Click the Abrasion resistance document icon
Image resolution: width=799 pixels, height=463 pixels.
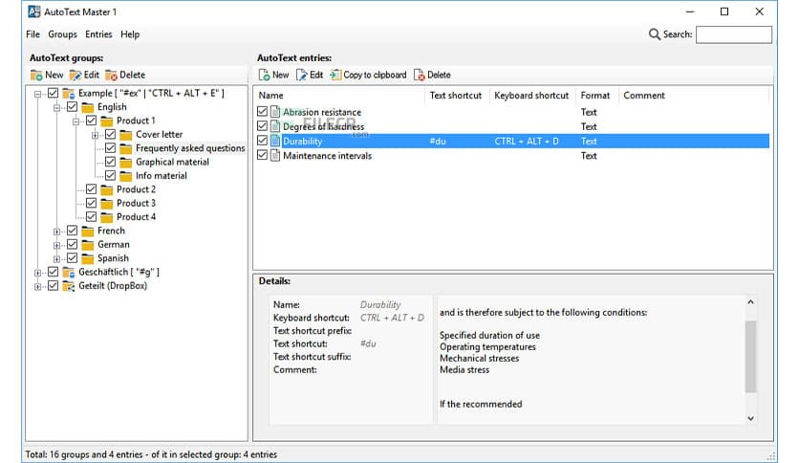[275, 112]
